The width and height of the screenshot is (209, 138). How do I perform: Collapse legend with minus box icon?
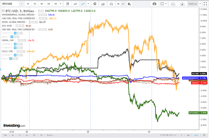(x=3, y=11)
